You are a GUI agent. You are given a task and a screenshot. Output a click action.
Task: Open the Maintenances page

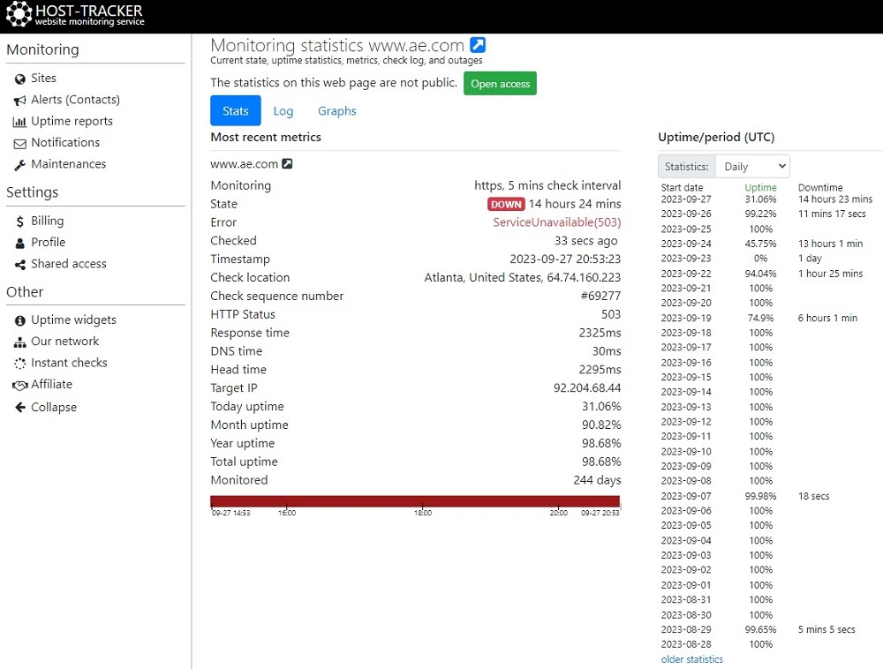pyautogui.click(x=69, y=164)
